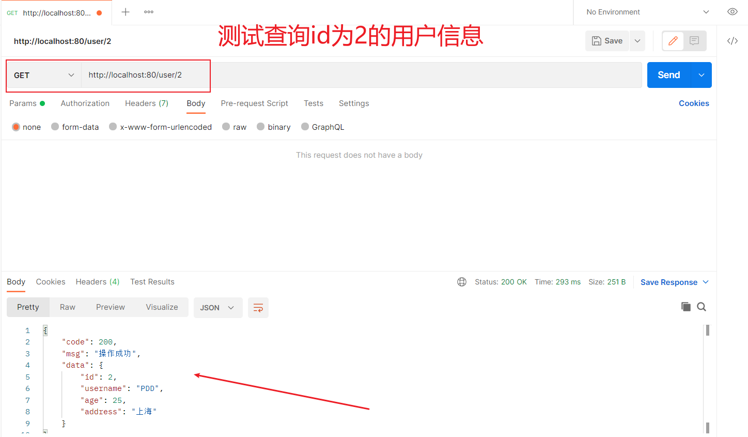Screen dimensions: 748x437
Task: Open the No Environment selector
Action: click(x=648, y=12)
